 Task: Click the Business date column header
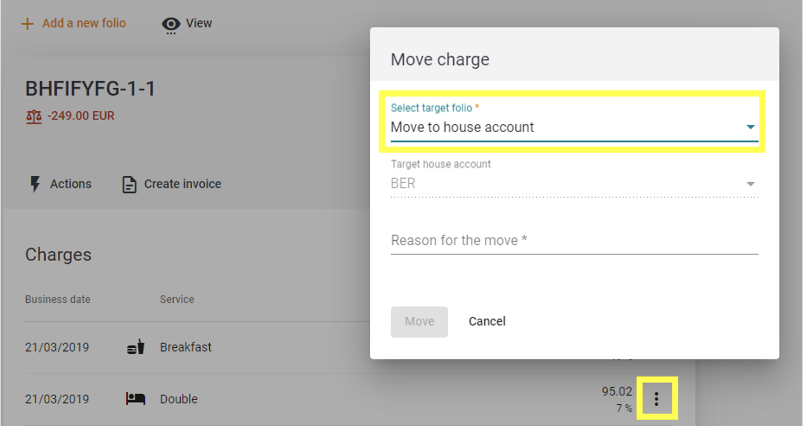[57, 299]
